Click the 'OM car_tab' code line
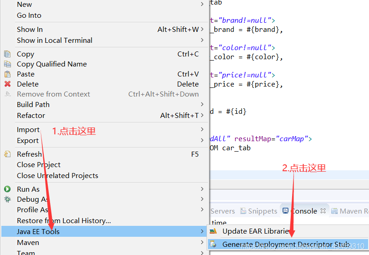369x255 pixels. pyautogui.click(x=230, y=148)
